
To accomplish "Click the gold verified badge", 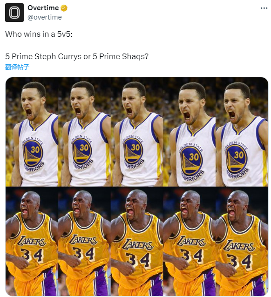I will pyautogui.click(x=64, y=8).
